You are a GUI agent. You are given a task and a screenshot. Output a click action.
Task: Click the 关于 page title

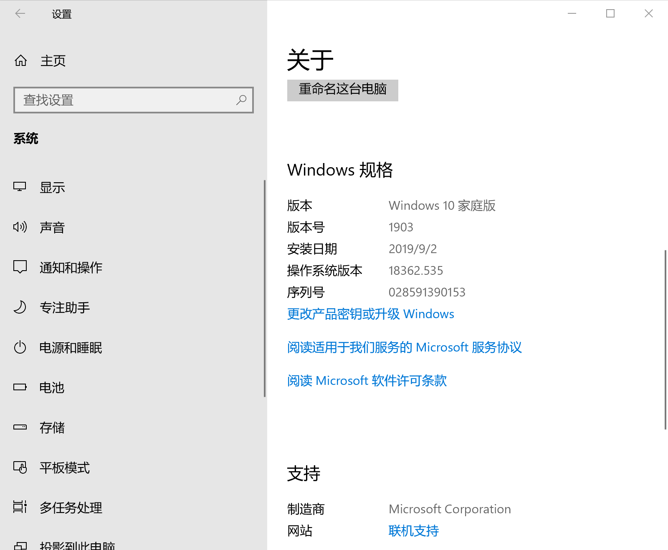tap(310, 60)
